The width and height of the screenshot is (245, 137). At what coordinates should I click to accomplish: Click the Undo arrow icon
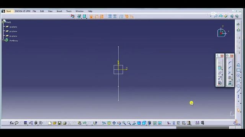(x=85, y=123)
